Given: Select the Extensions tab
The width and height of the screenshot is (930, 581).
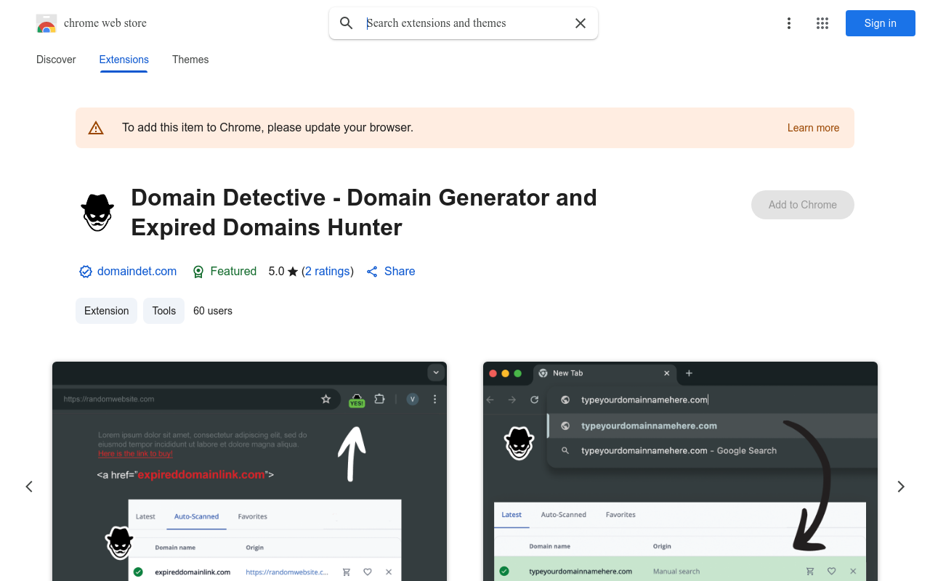Looking at the screenshot, I should [x=124, y=60].
